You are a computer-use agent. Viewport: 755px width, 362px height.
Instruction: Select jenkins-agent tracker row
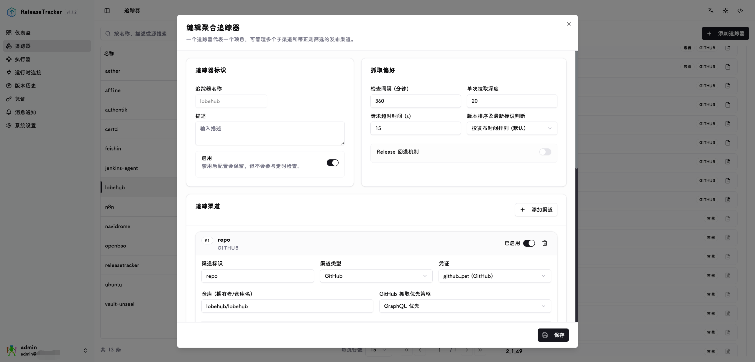point(139,168)
